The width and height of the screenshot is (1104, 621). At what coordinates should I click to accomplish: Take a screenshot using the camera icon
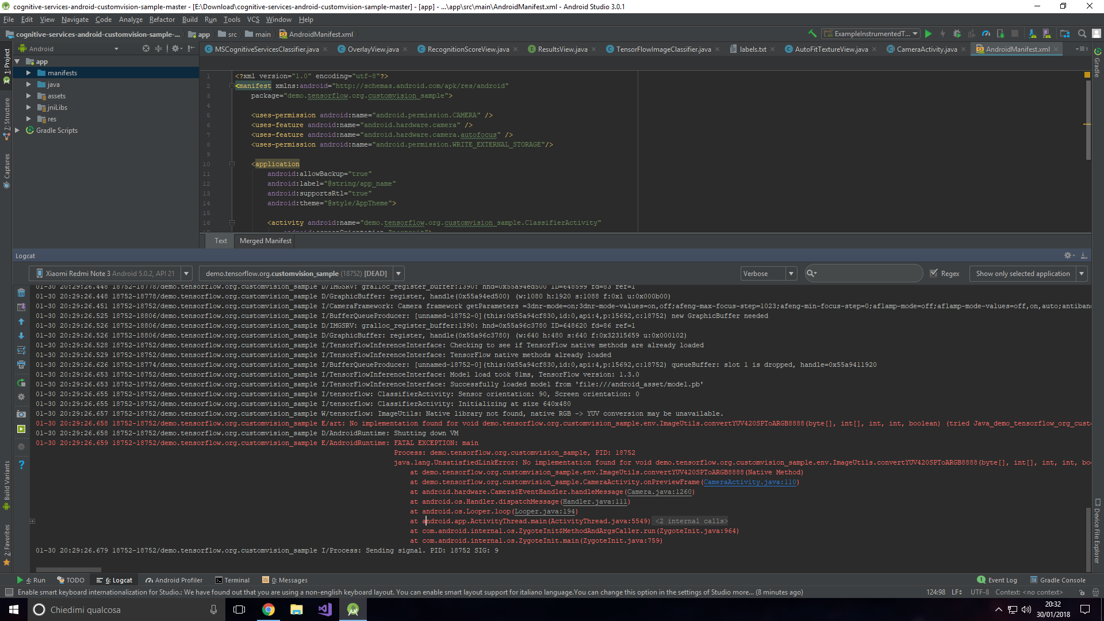[21, 414]
